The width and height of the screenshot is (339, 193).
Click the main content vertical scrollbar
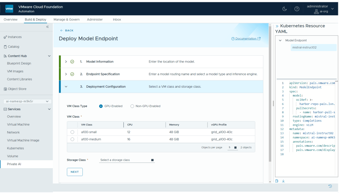coord(270,94)
